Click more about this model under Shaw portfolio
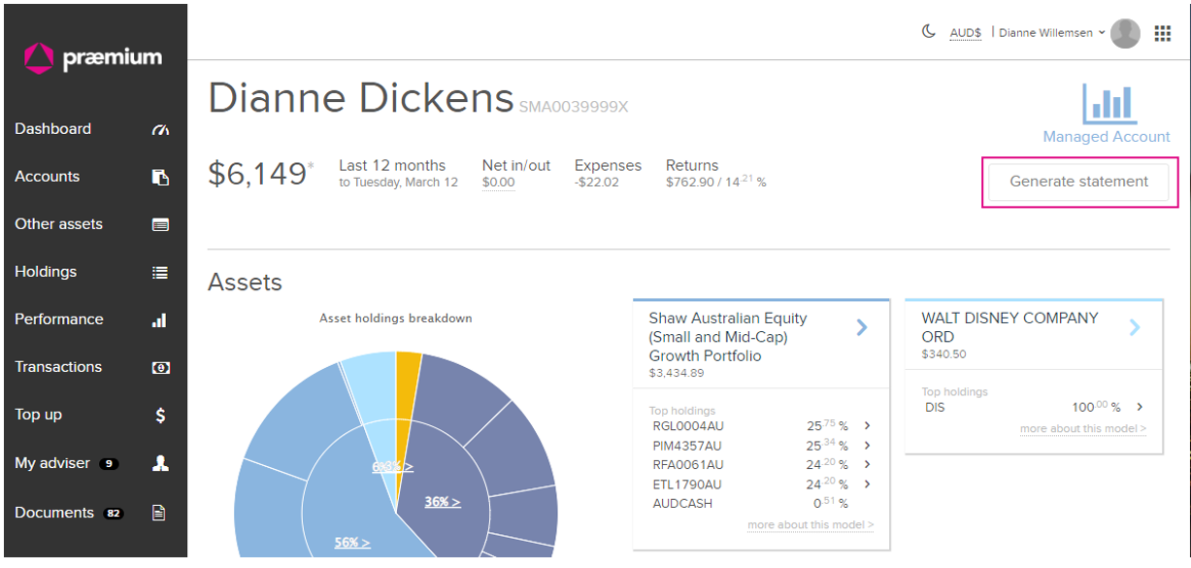This screenshot has height=568, width=1191. 810,524
